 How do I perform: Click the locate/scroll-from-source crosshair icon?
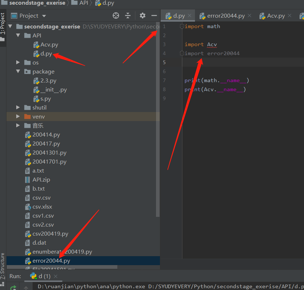pos(116,15)
